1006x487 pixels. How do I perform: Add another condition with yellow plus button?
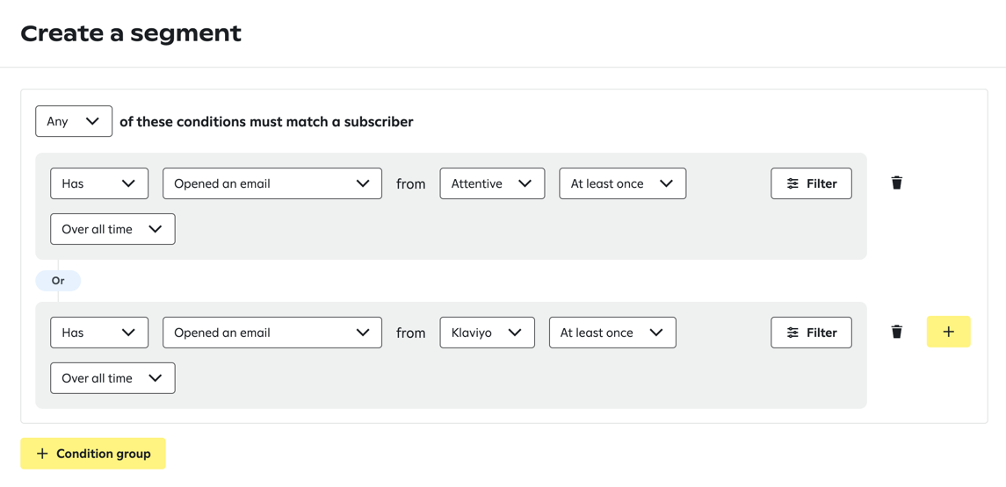point(948,332)
